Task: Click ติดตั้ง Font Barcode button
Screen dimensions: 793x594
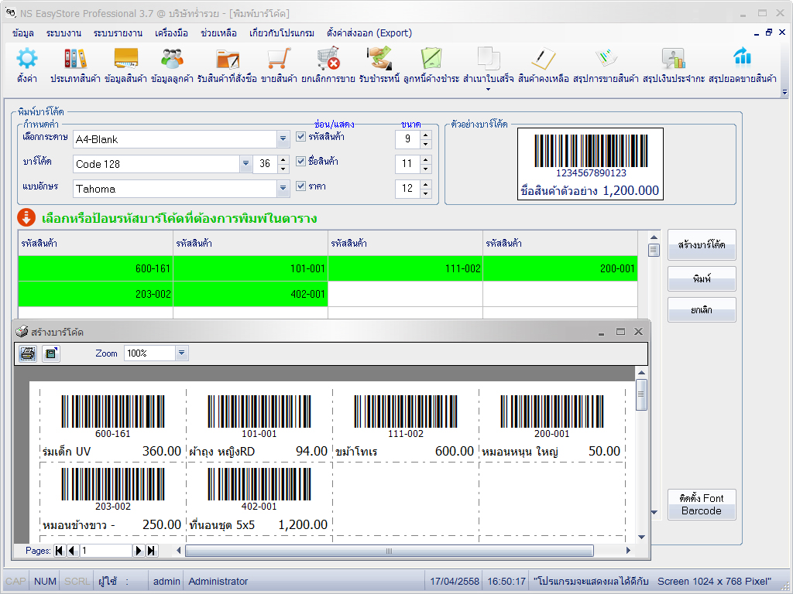Action: tap(702, 504)
